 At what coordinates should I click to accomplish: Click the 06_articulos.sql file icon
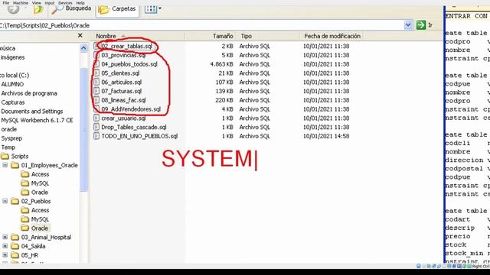pyautogui.click(x=96, y=82)
